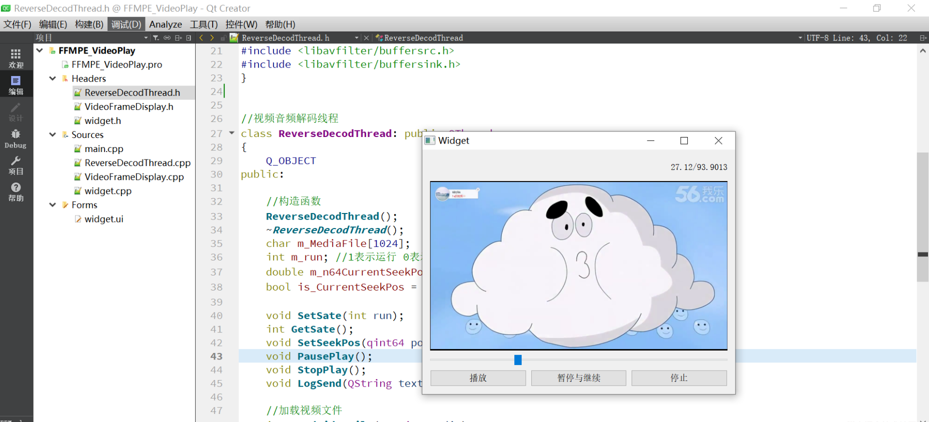Open the 编辑(E) menu
929x422 pixels.
click(53, 24)
